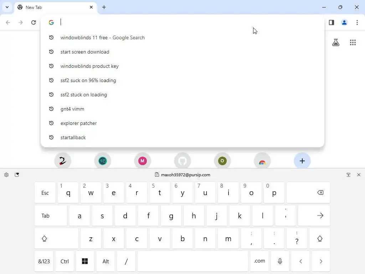Screen dimensions: 365x274
Task: Toggle the left Shift key
Action: [57, 238]
